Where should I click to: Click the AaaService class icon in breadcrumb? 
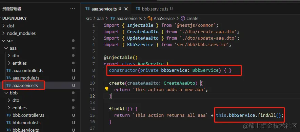(x=150, y=19)
